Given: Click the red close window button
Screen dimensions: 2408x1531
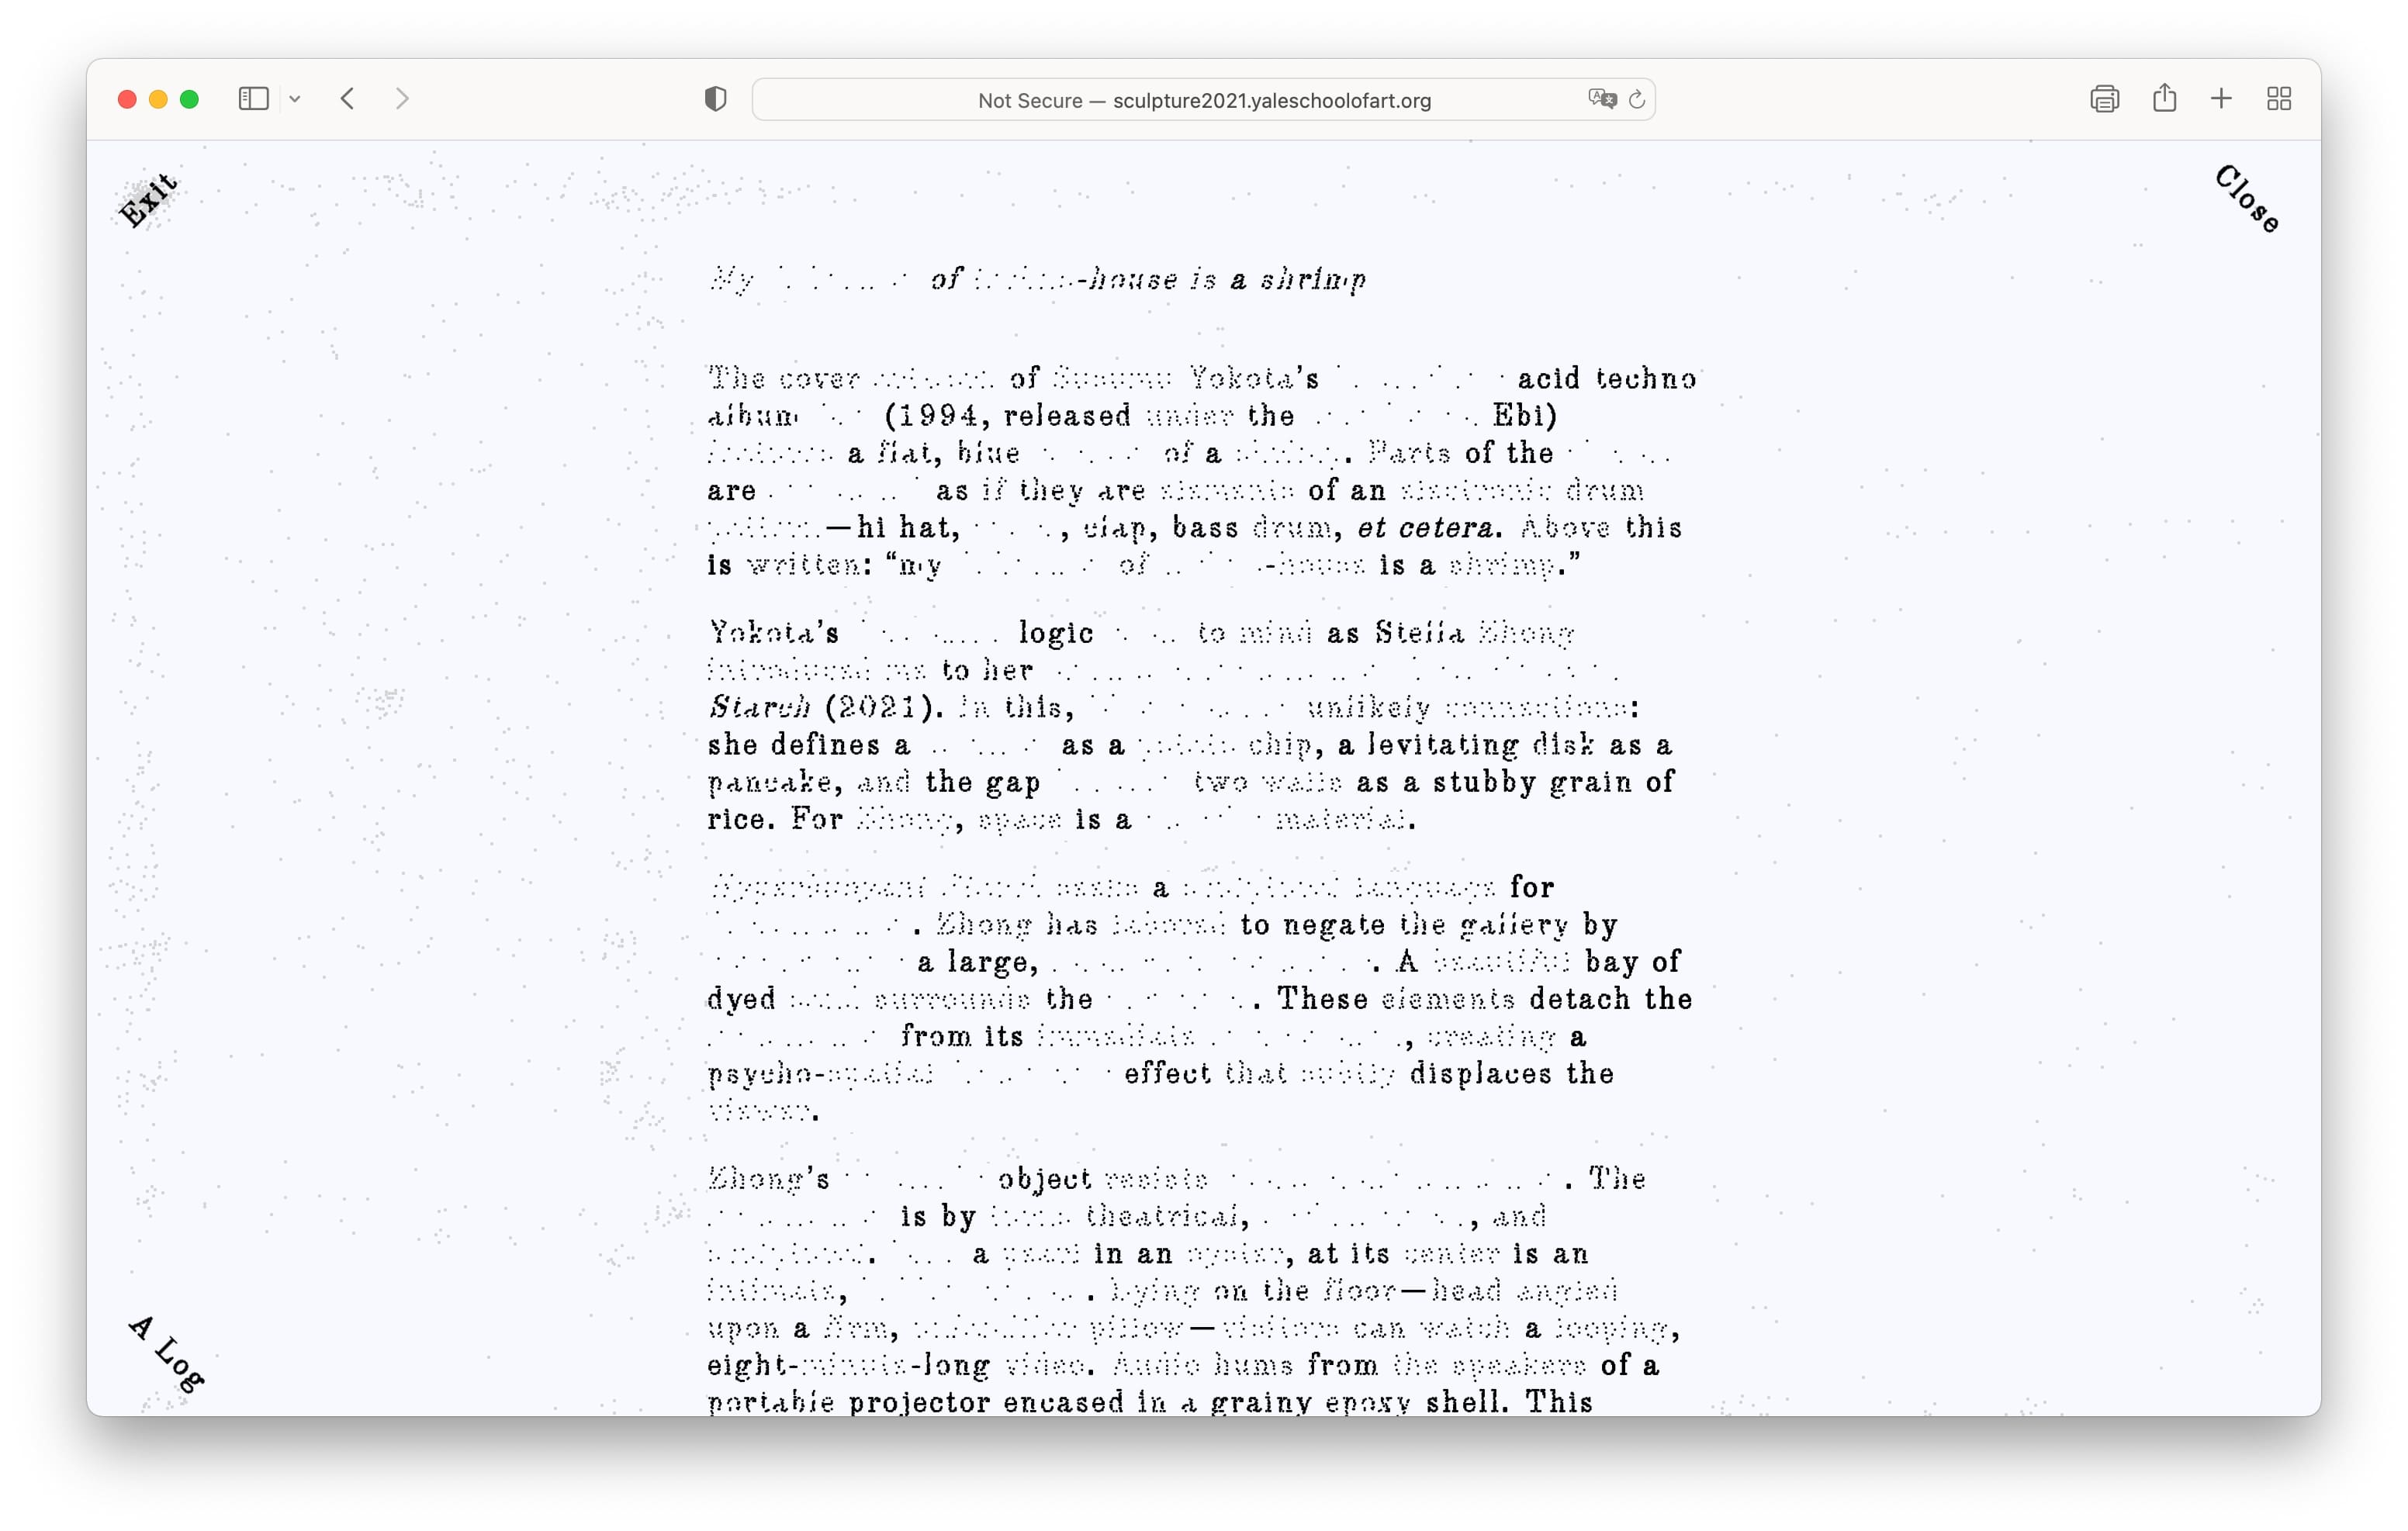Looking at the screenshot, I should click(x=127, y=99).
